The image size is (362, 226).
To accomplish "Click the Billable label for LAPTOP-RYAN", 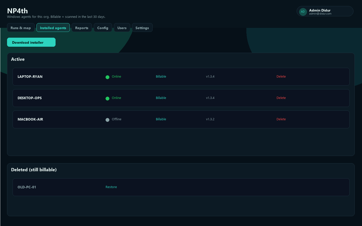I will (161, 77).
